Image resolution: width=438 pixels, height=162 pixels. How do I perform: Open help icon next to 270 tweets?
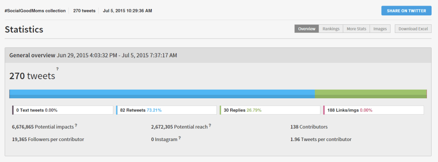(57, 68)
